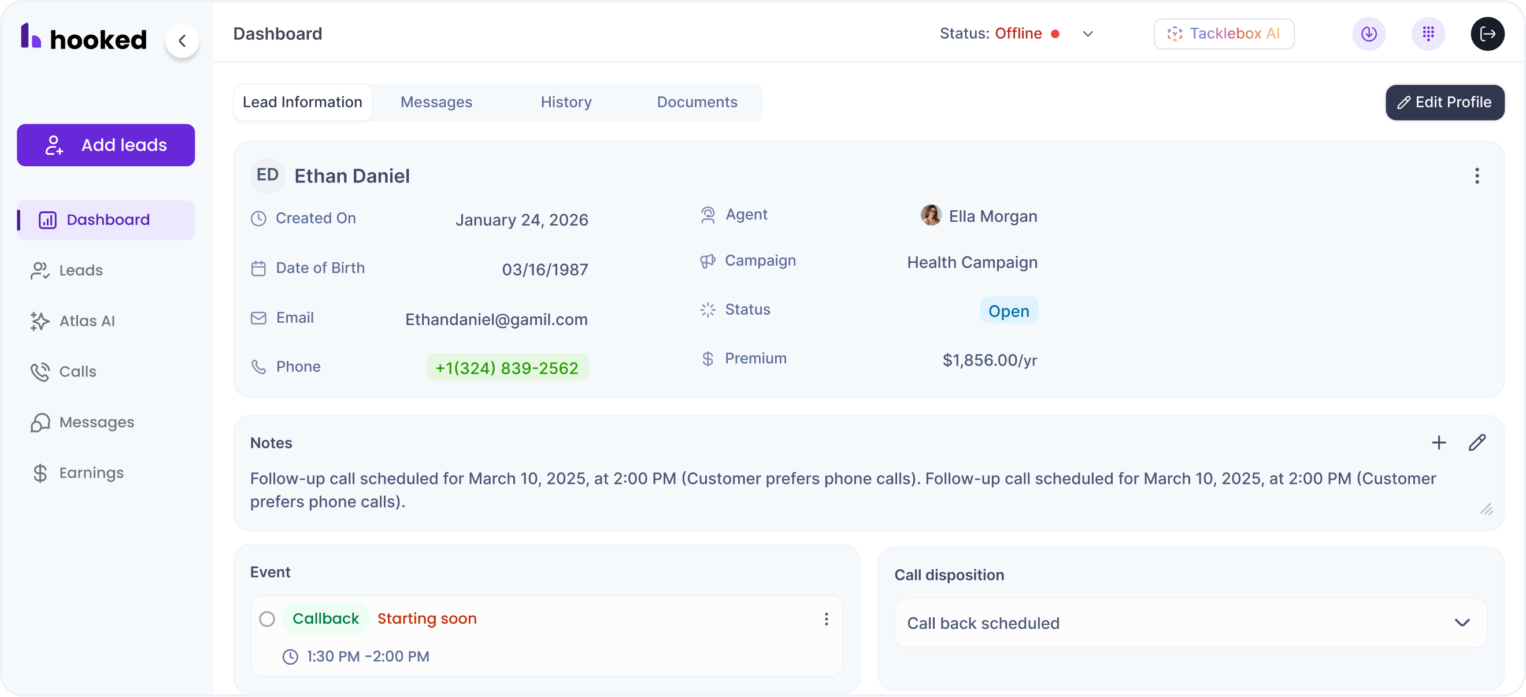Image resolution: width=1526 pixels, height=697 pixels.
Task: Mark the Callback event circle as complete
Action: coord(266,619)
